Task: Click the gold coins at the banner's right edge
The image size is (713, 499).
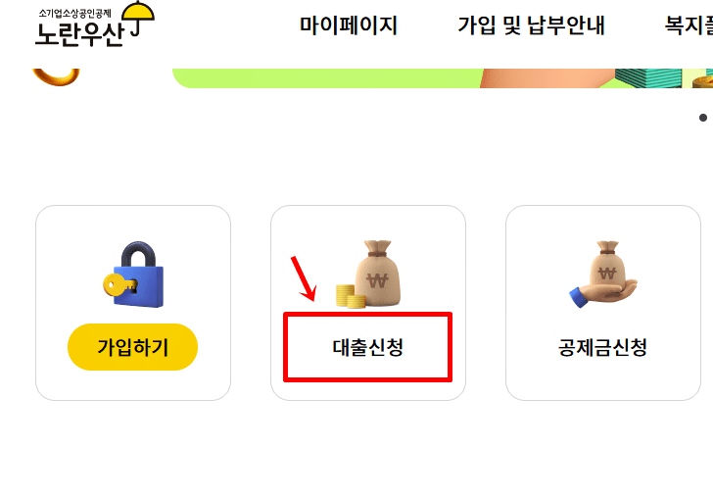Action: coord(702,82)
